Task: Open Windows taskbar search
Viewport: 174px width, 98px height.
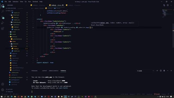Action: pyautogui.click(x=5, y=97)
